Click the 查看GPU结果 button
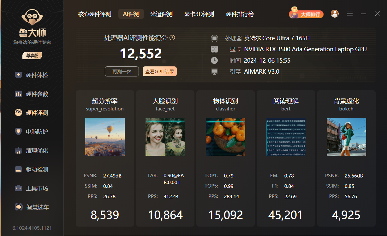Viewport: 387px width, 236px height. pyautogui.click(x=159, y=71)
